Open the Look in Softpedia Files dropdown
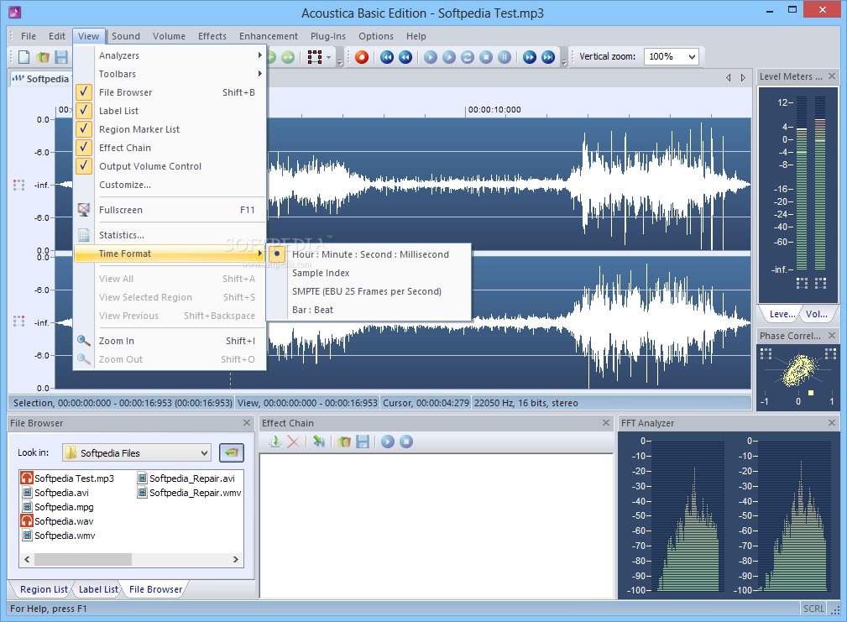This screenshot has width=847, height=622. click(x=204, y=453)
